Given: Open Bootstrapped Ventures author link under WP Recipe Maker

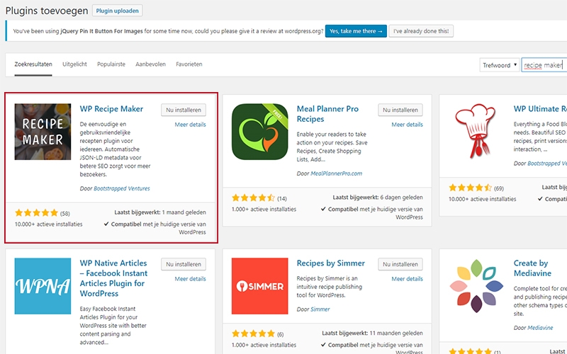Looking at the screenshot, I should click(121, 188).
